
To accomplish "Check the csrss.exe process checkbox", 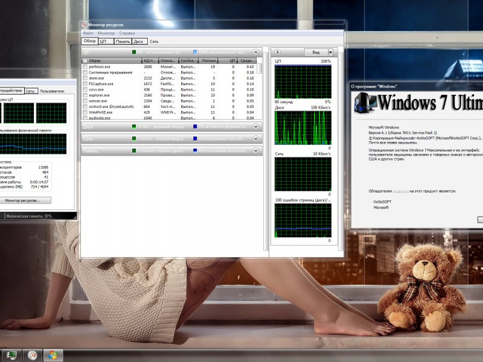I will coord(85,89).
